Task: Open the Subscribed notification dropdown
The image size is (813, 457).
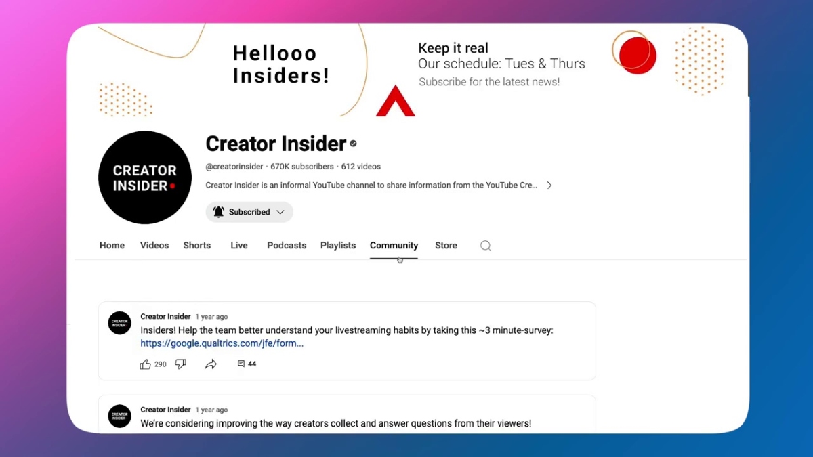Action: click(x=249, y=212)
